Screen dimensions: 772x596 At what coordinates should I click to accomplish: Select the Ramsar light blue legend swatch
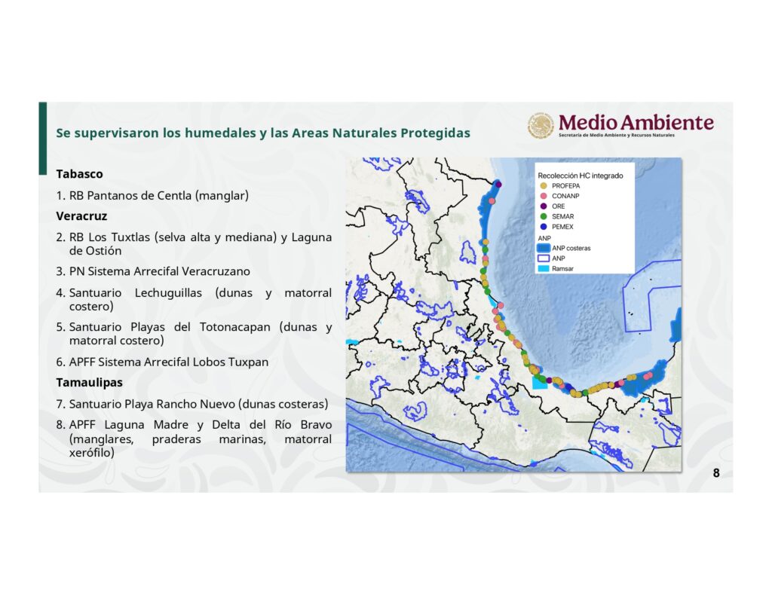point(544,268)
